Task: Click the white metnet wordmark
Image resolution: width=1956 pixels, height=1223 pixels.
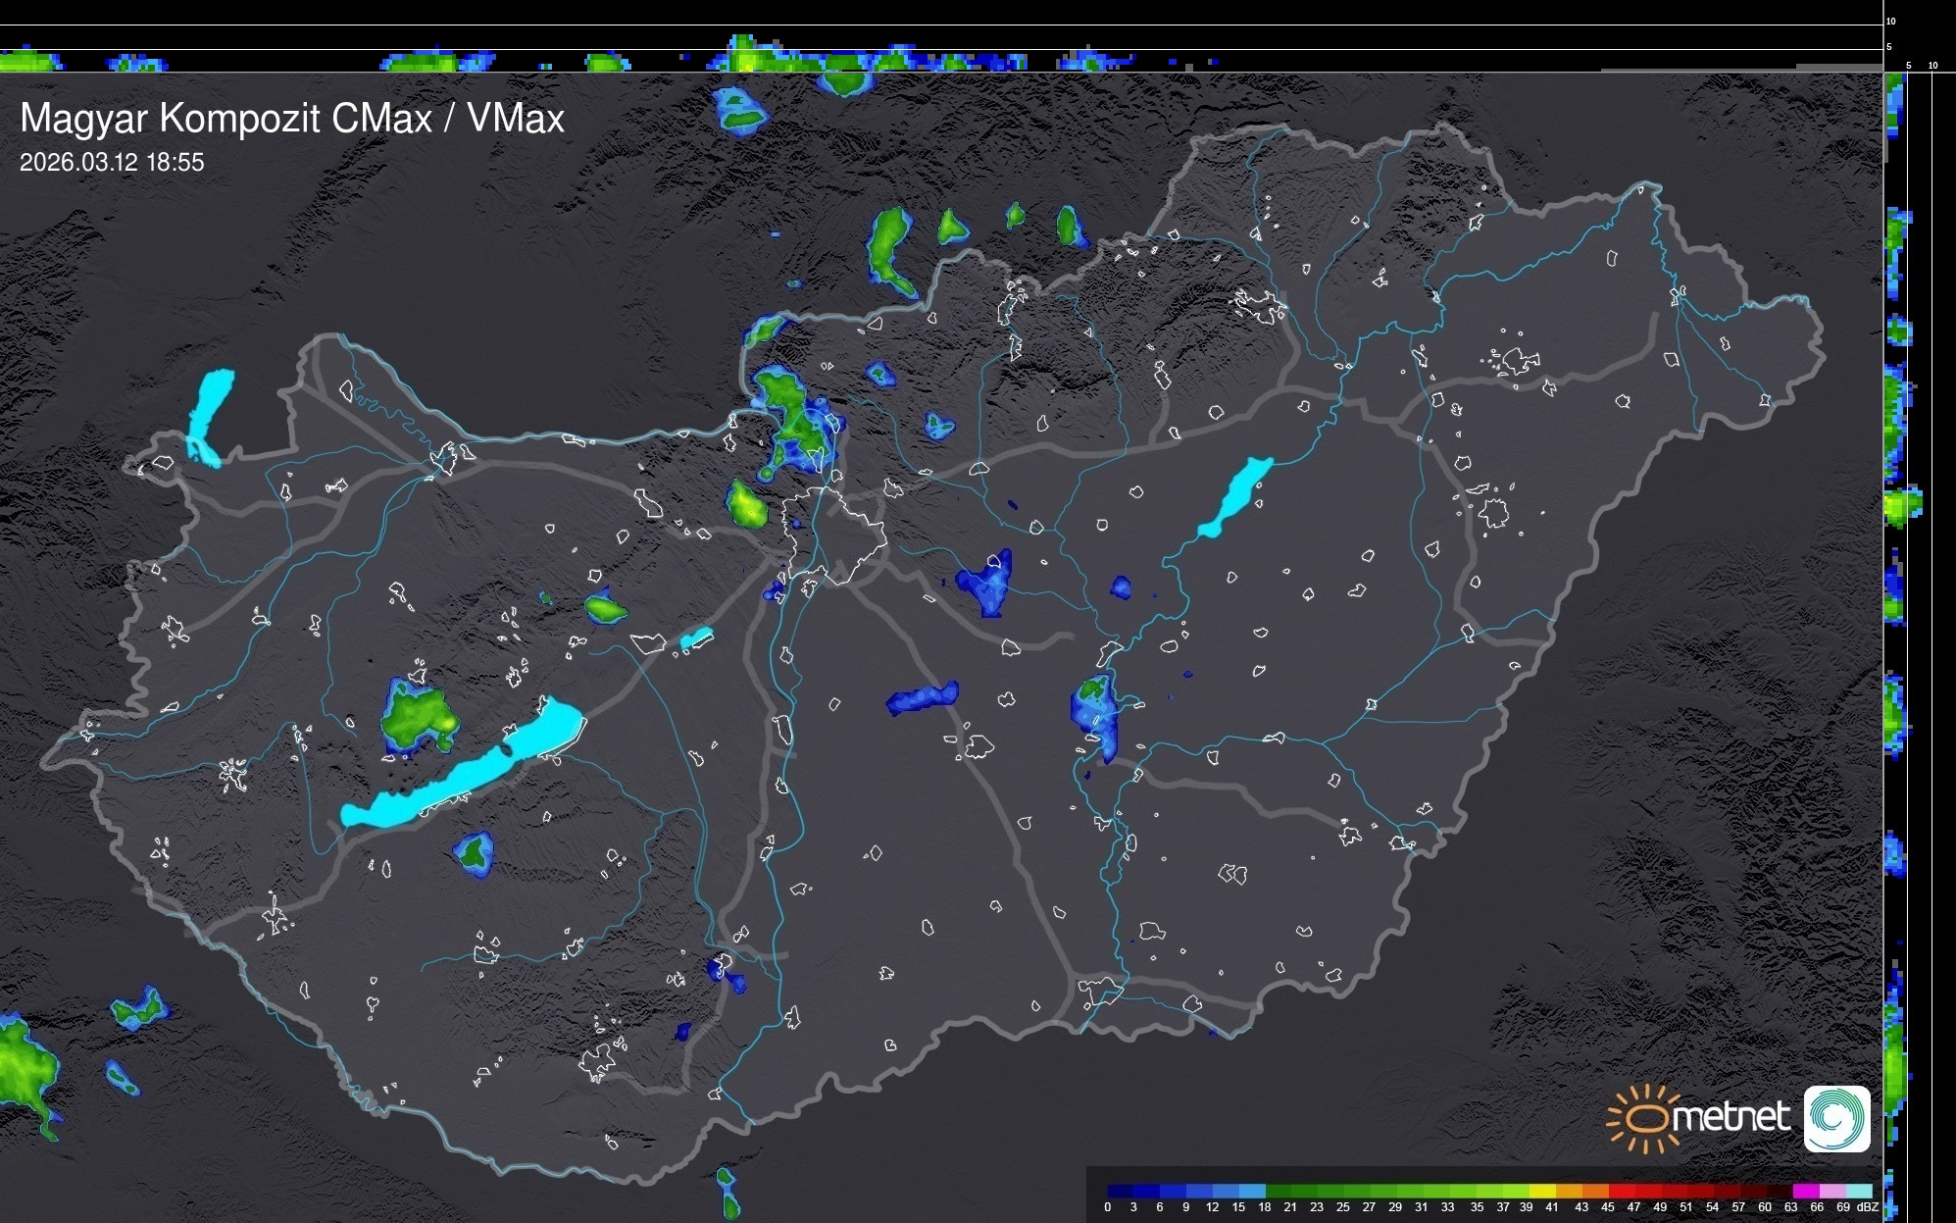Action: (1730, 1117)
